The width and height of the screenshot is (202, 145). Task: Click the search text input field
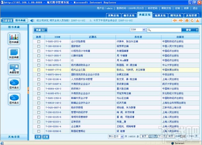(164, 30)
